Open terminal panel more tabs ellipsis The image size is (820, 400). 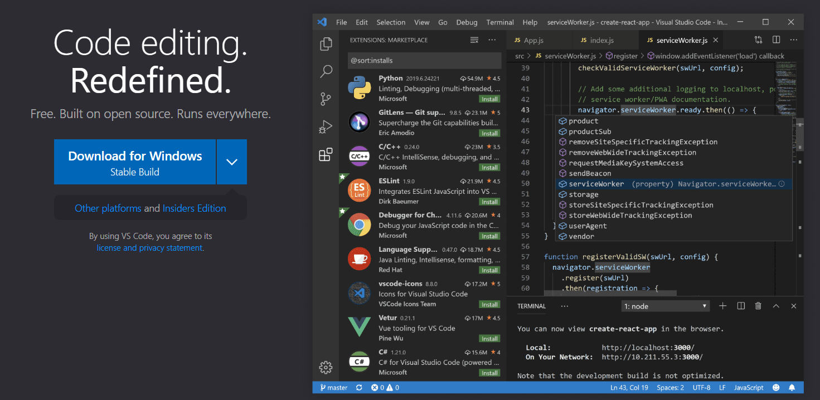pos(565,306)
